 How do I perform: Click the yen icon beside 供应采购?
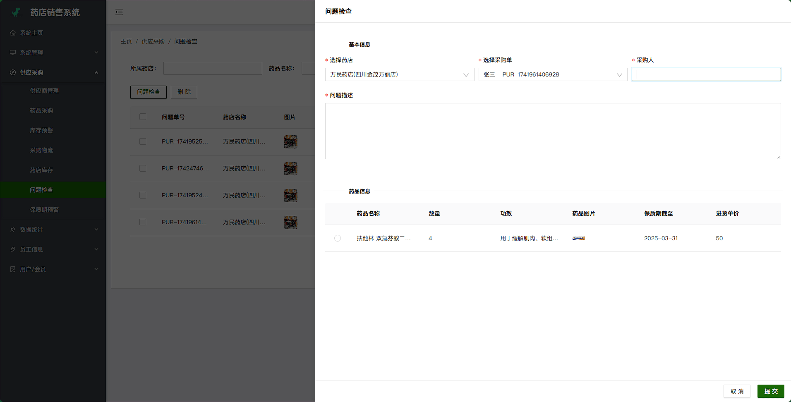click(13, 72)
